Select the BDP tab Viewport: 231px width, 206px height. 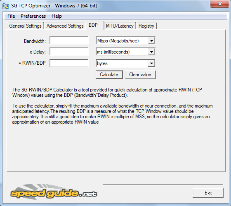pos(95,25)
